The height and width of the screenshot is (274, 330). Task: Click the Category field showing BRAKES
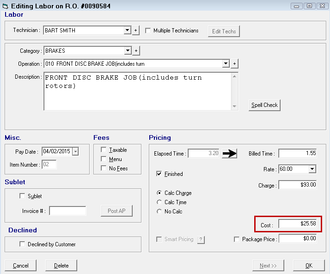(84, 51)
